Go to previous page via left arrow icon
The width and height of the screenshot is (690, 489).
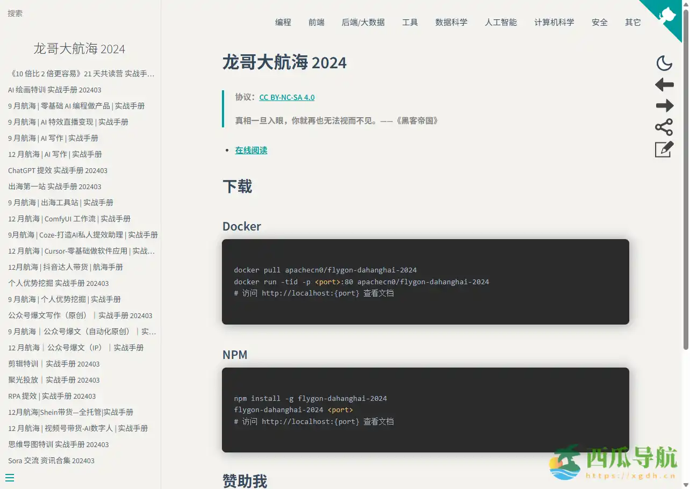coord(664,84)
